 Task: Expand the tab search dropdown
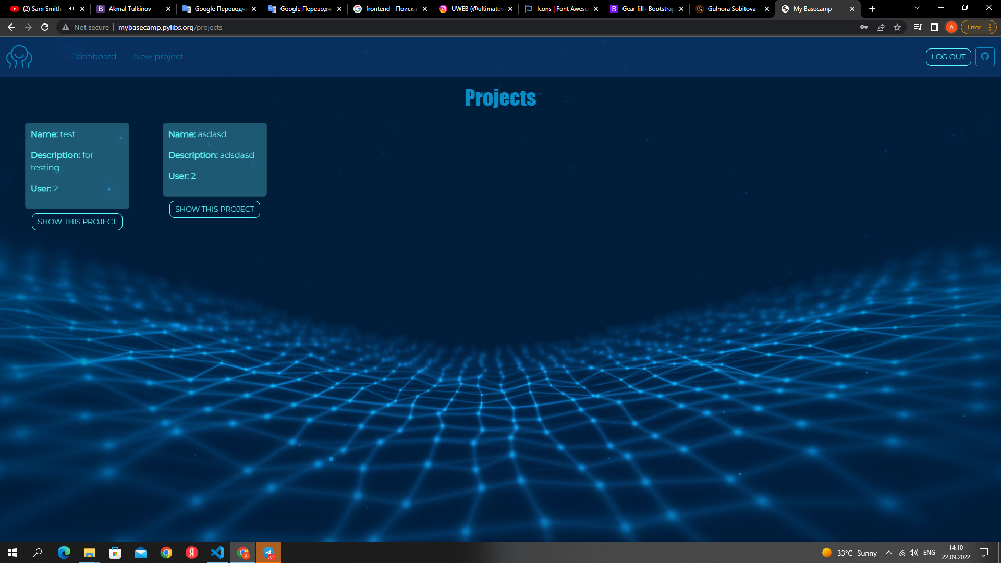917,8
